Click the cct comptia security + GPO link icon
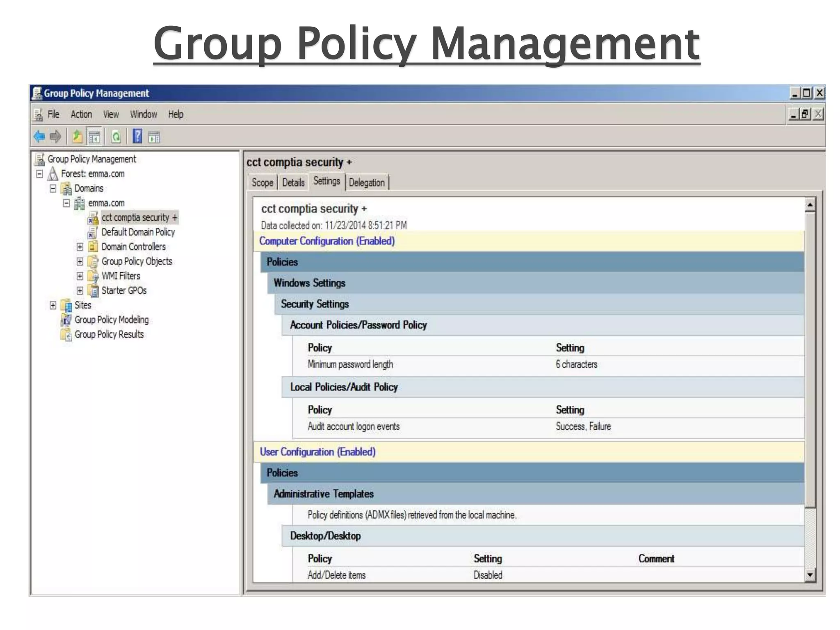 pyautogui.click(x=93, y=218)
